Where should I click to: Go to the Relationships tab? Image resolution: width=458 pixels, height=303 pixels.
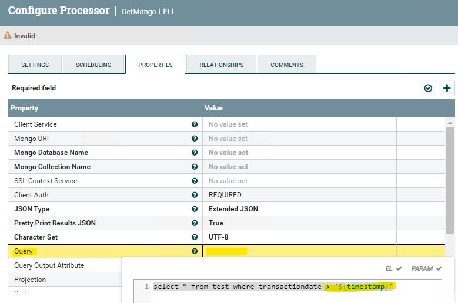221,65
